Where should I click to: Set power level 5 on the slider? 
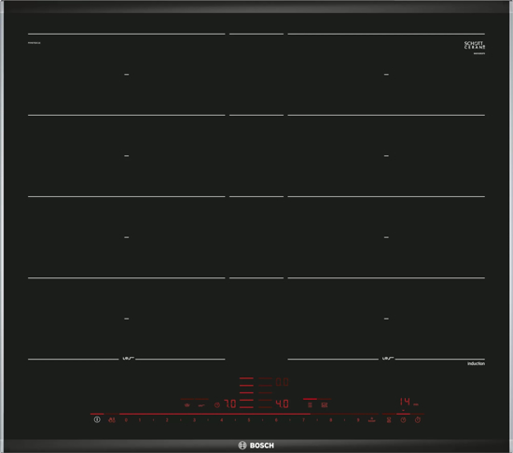tap(249, 420)
